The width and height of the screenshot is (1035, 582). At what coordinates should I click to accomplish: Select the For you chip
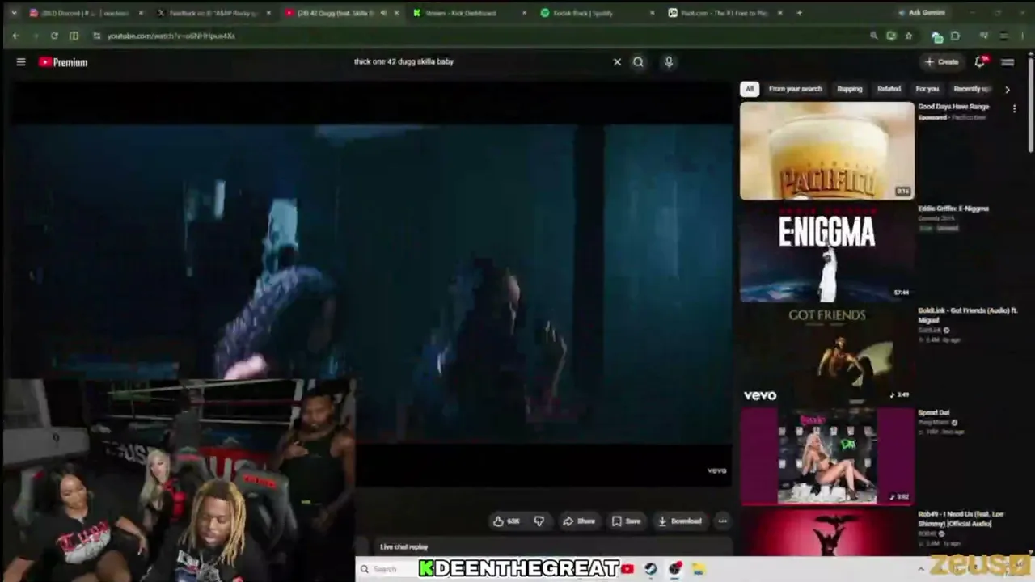pyautogui.click(x=927, y=89)
